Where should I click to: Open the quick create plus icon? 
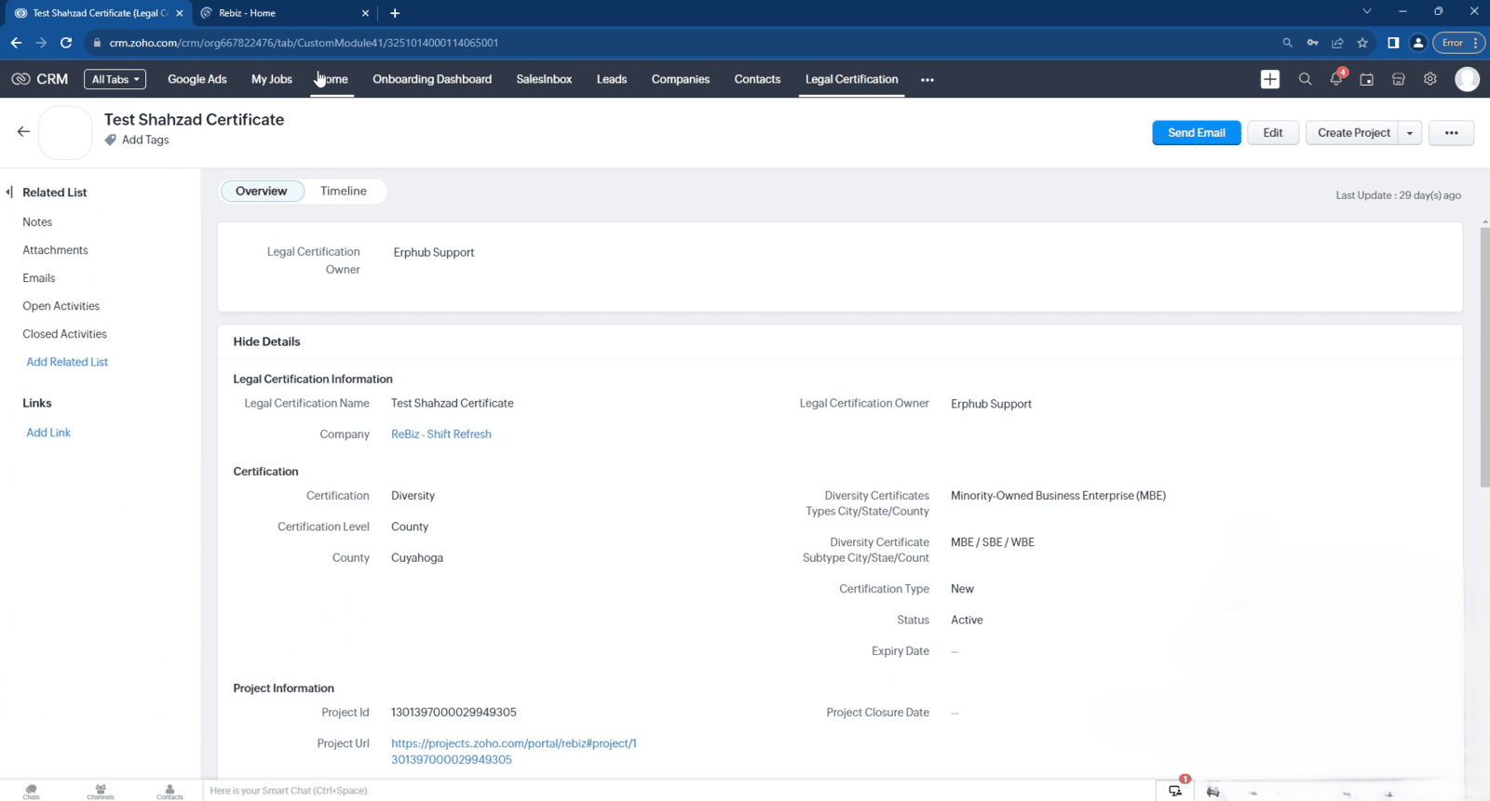tap(1270, 79)
